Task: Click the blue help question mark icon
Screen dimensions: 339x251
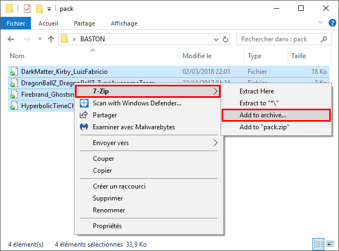Action: tap(332, 23)
